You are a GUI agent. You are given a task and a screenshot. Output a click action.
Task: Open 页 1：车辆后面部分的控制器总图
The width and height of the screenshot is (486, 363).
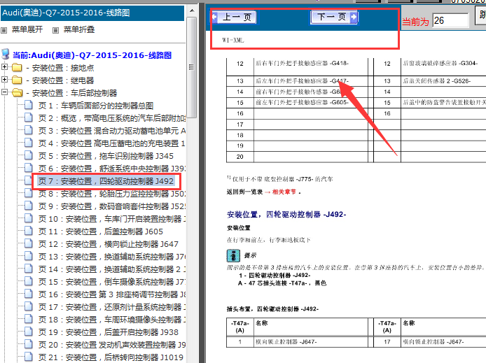(96, 106)
